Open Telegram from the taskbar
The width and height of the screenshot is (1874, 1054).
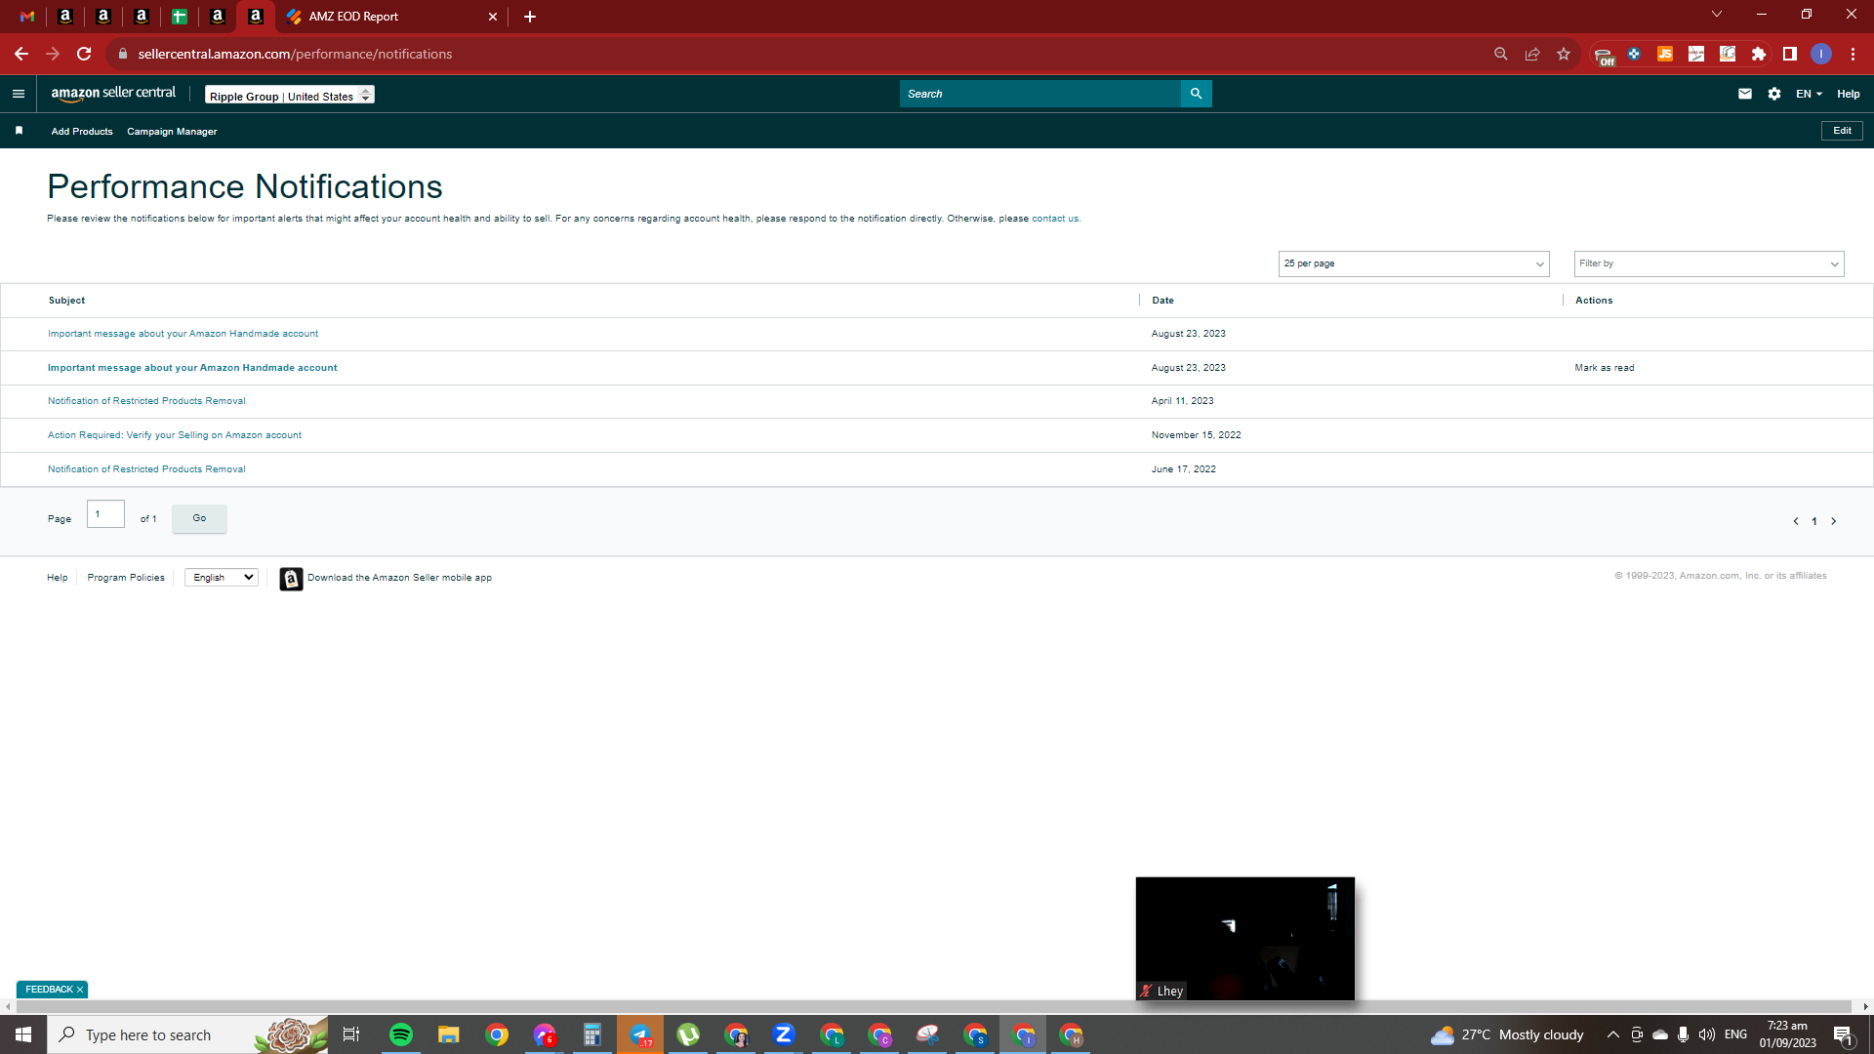(640, 1034)
